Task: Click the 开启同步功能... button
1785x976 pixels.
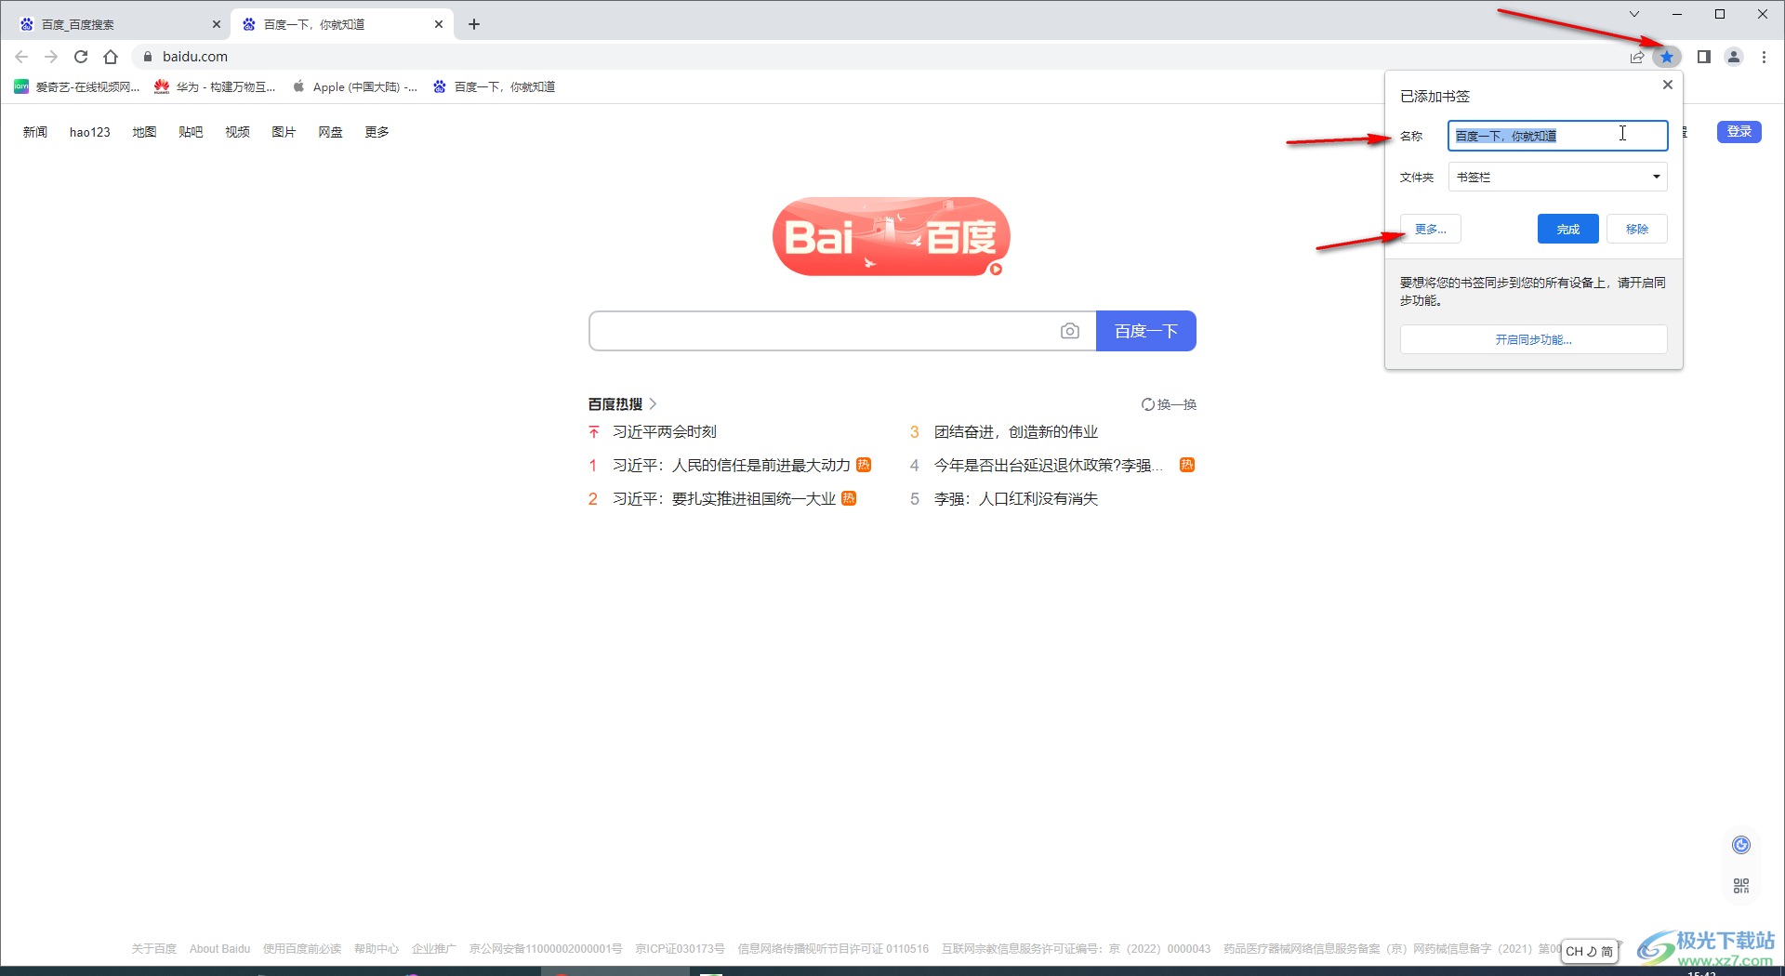Action: point(1533,339)
